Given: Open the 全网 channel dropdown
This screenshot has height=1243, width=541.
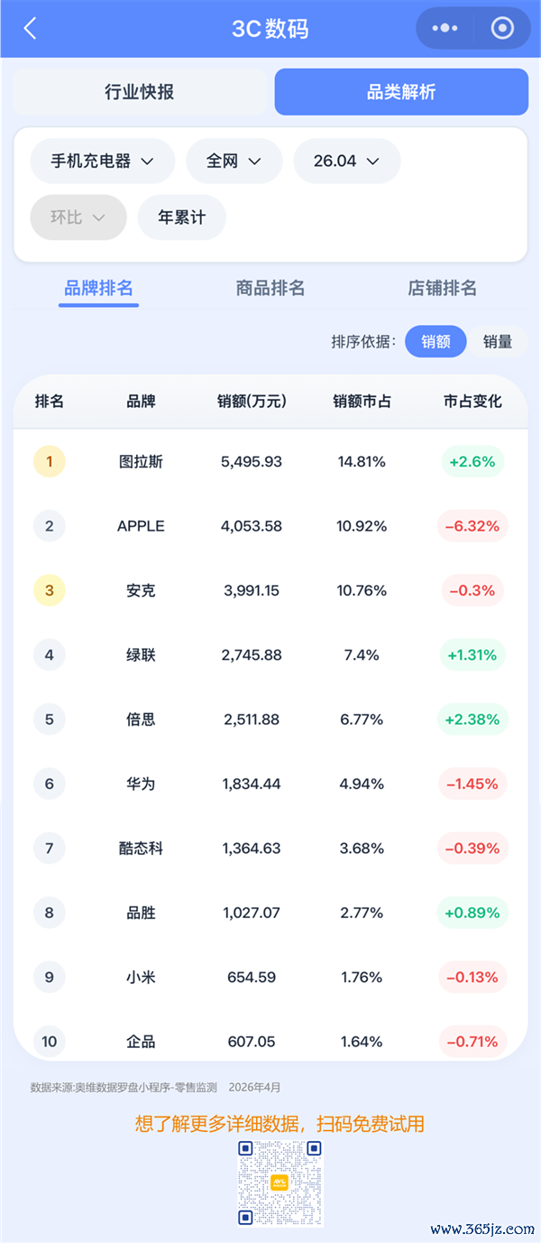Looking at the screenshot, I should coord(234,162).
